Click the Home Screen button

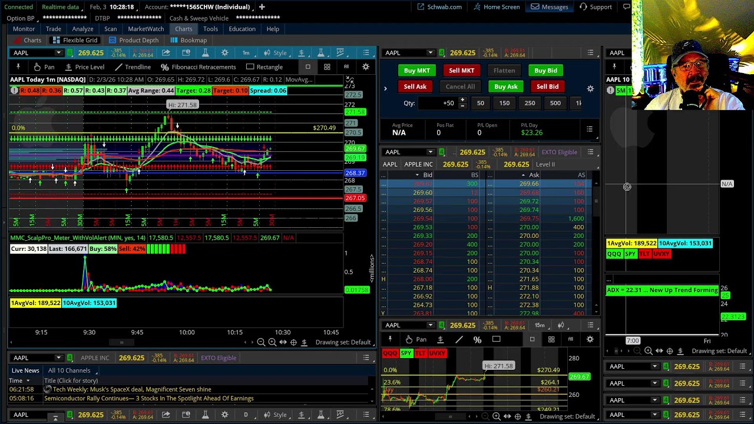coord(496,7)
